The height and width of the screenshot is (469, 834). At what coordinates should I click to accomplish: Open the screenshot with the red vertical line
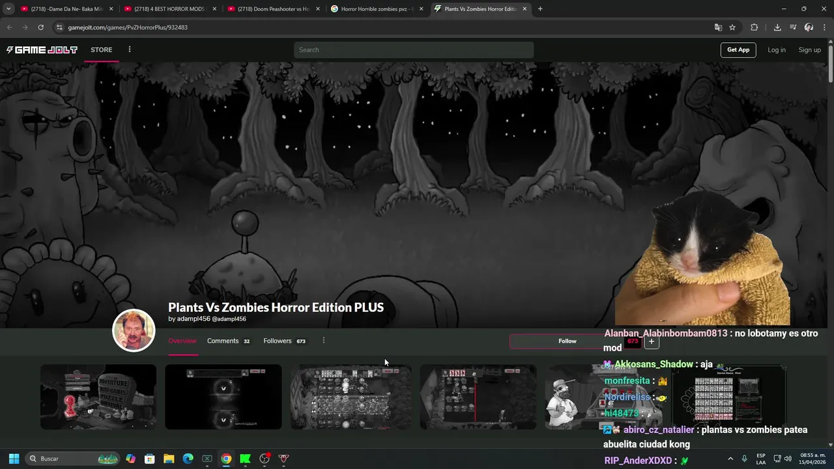(x=478, y=397)
